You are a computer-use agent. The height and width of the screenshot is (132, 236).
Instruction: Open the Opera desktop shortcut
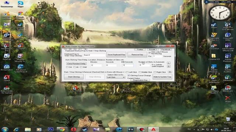7,78
